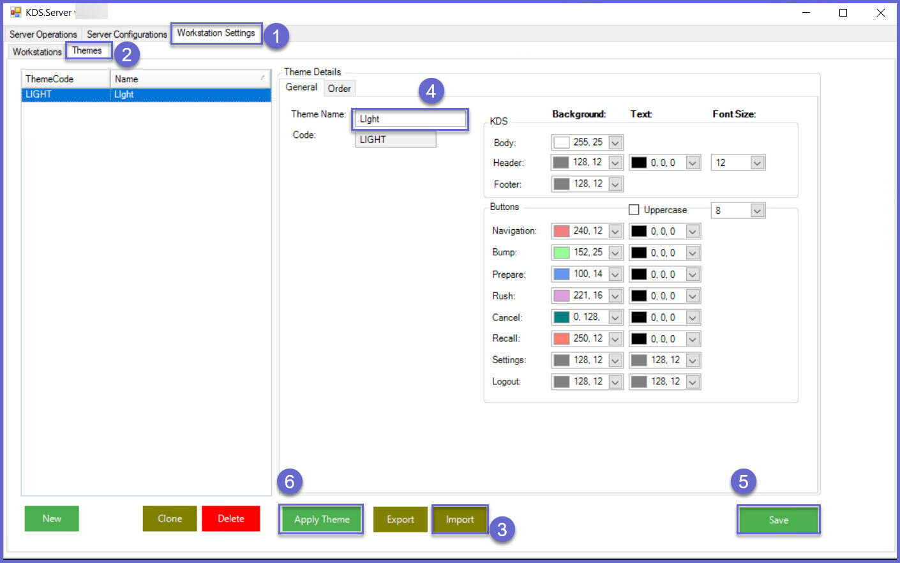Click the Import button
The image size is (900, 563).
(x=460, y=520)
